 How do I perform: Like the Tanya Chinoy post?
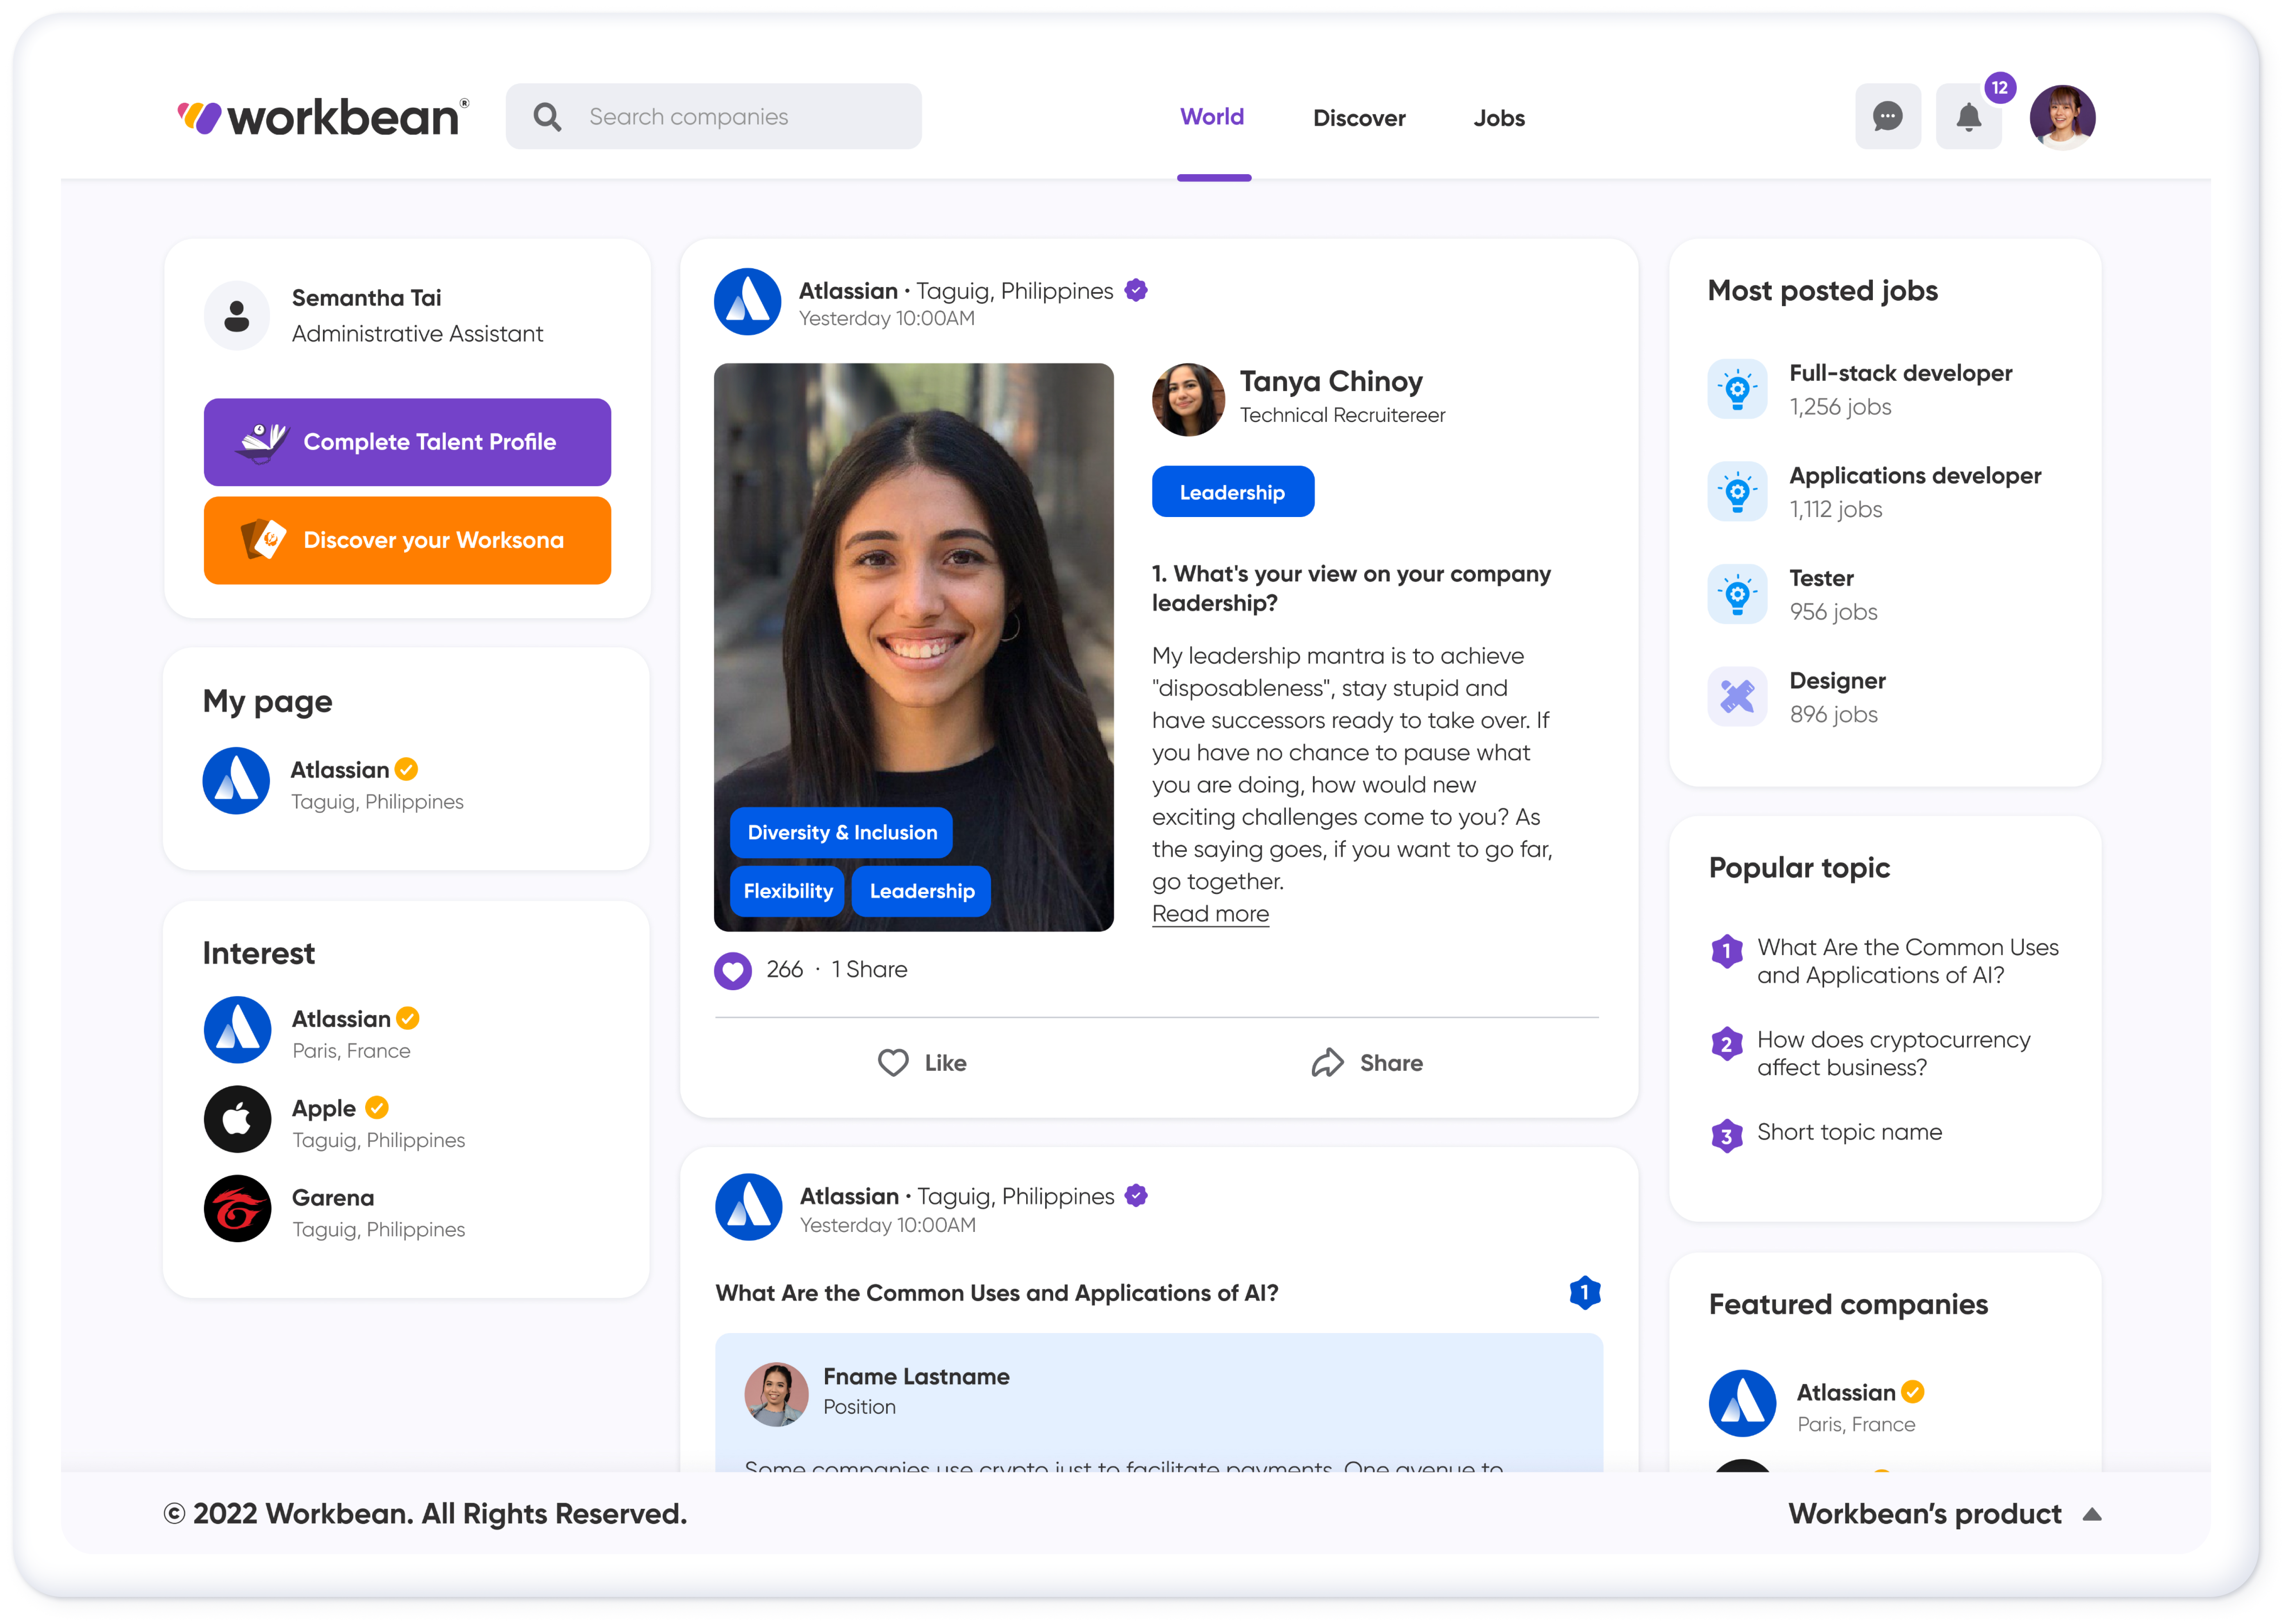[921, 1063]
